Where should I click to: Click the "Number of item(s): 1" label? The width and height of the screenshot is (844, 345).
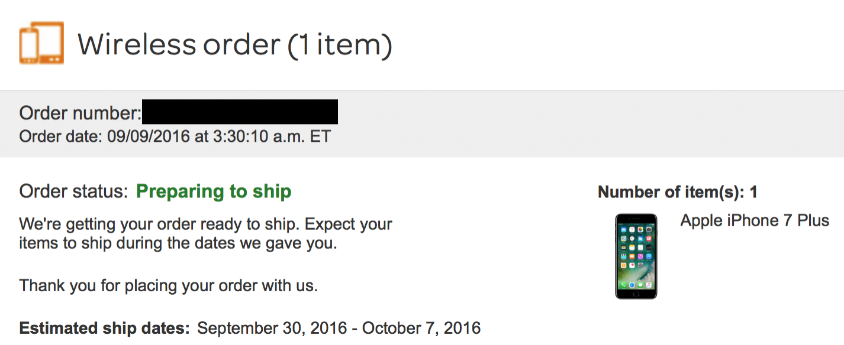point(677,192)
